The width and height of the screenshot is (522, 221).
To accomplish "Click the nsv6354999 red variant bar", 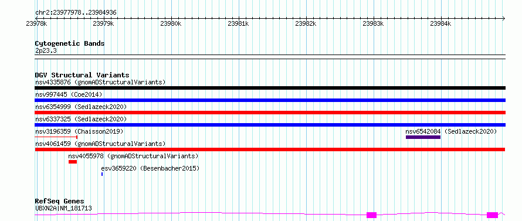I will coord(270,113).
